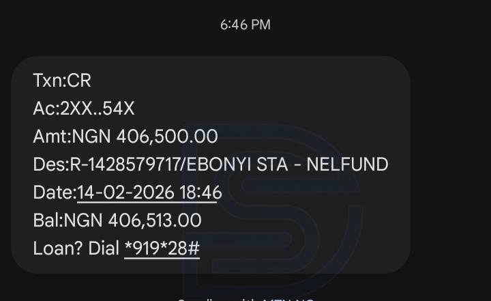
Task: Click the Bal: label in the message
Action: (x=47, y=220)
